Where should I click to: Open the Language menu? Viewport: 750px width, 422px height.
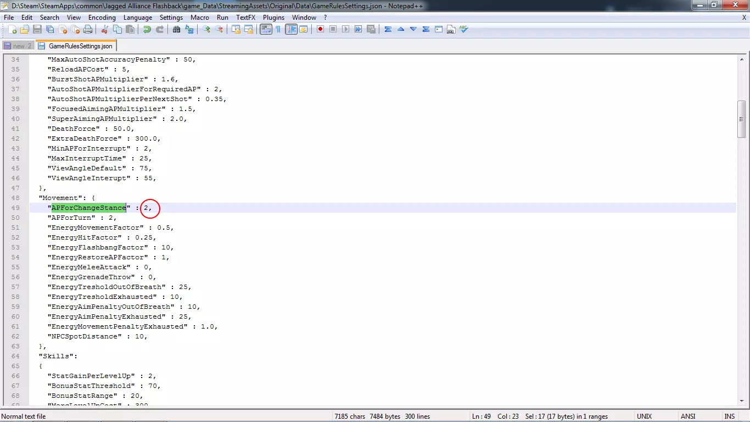pos(138,18)
